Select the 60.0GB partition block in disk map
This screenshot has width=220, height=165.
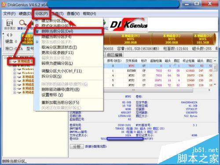click(x=27, y=39)
